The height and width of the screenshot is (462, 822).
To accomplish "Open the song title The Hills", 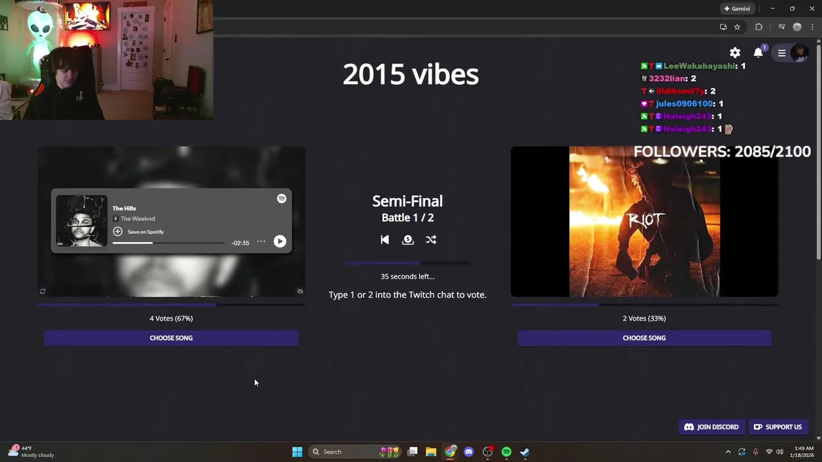I will point(124,209).
